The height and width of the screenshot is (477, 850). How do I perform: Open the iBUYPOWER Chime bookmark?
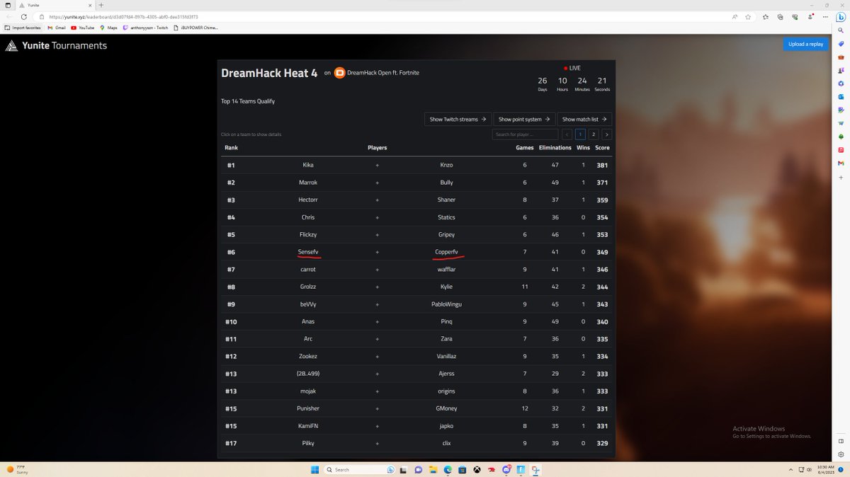(x=195, y=28)
